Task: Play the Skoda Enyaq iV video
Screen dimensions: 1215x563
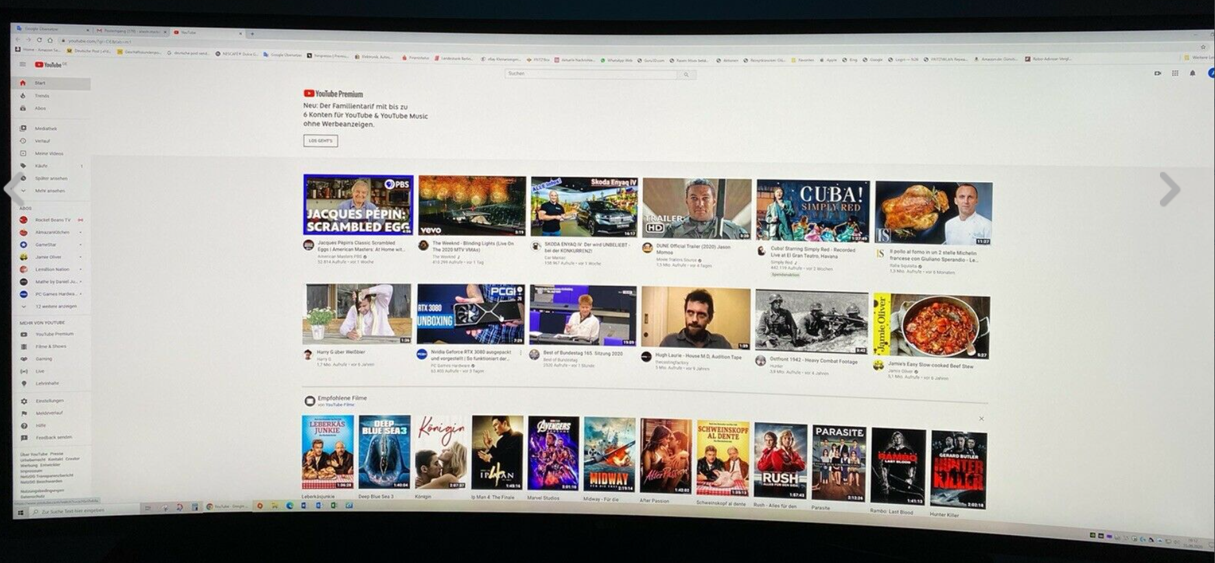Action: (x=584, y=207)
